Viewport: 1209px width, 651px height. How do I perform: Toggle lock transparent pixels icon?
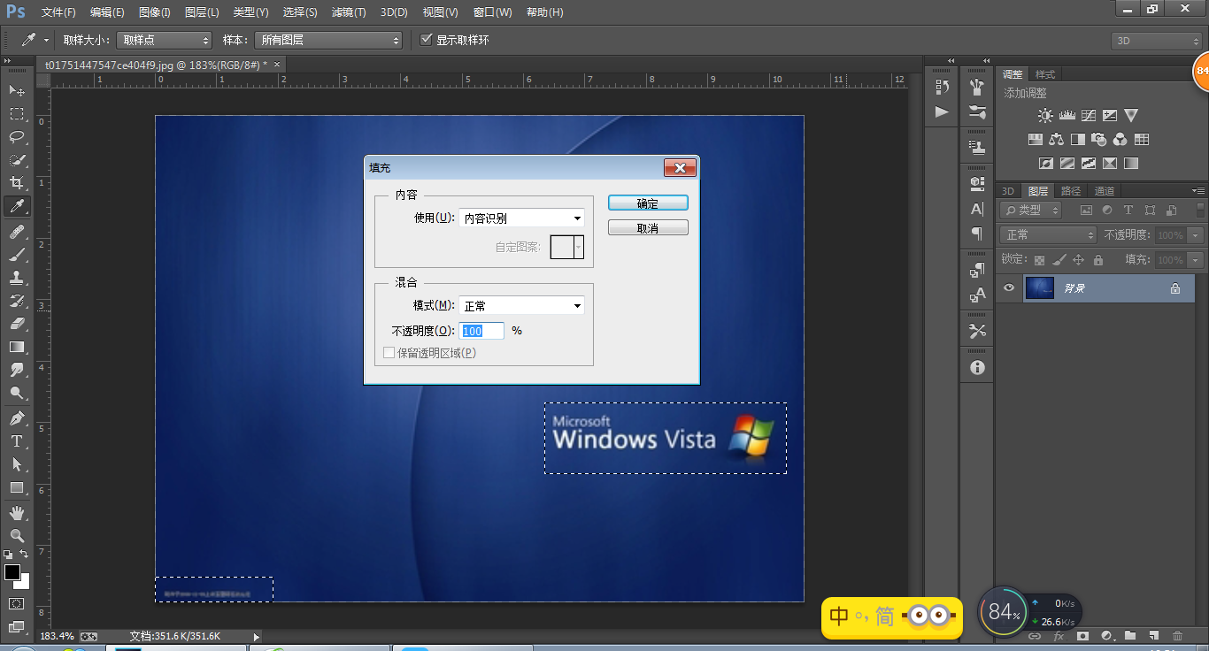pos(1040,260)
